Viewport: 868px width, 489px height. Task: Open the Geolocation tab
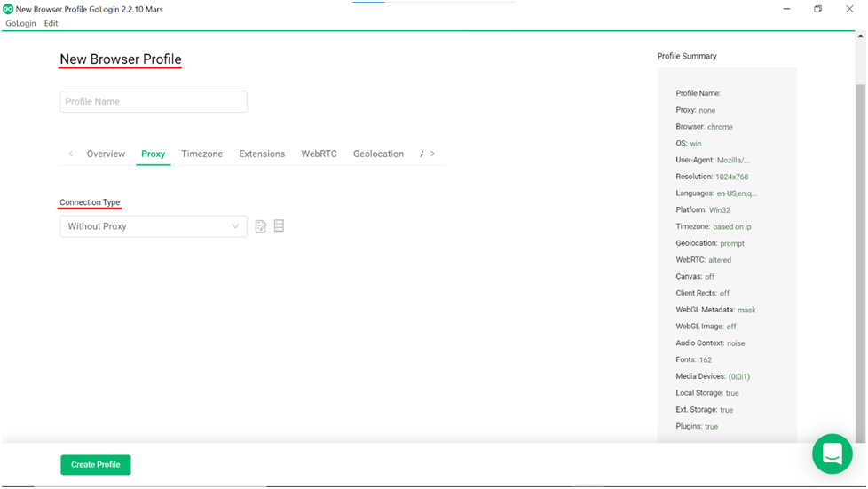(378, 154)
